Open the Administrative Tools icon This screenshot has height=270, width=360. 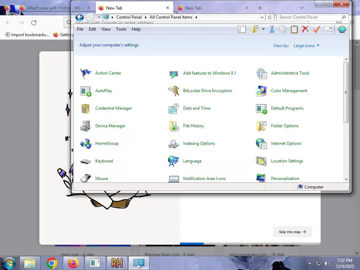[262, 73]
